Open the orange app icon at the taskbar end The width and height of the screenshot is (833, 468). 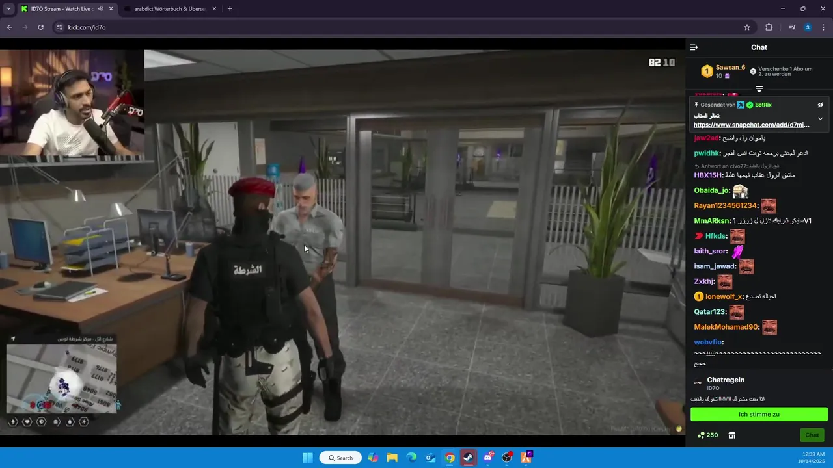[526, 458]
